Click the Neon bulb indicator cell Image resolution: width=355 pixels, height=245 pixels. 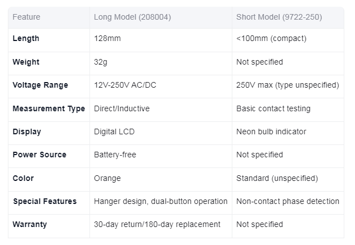(271, 131)
